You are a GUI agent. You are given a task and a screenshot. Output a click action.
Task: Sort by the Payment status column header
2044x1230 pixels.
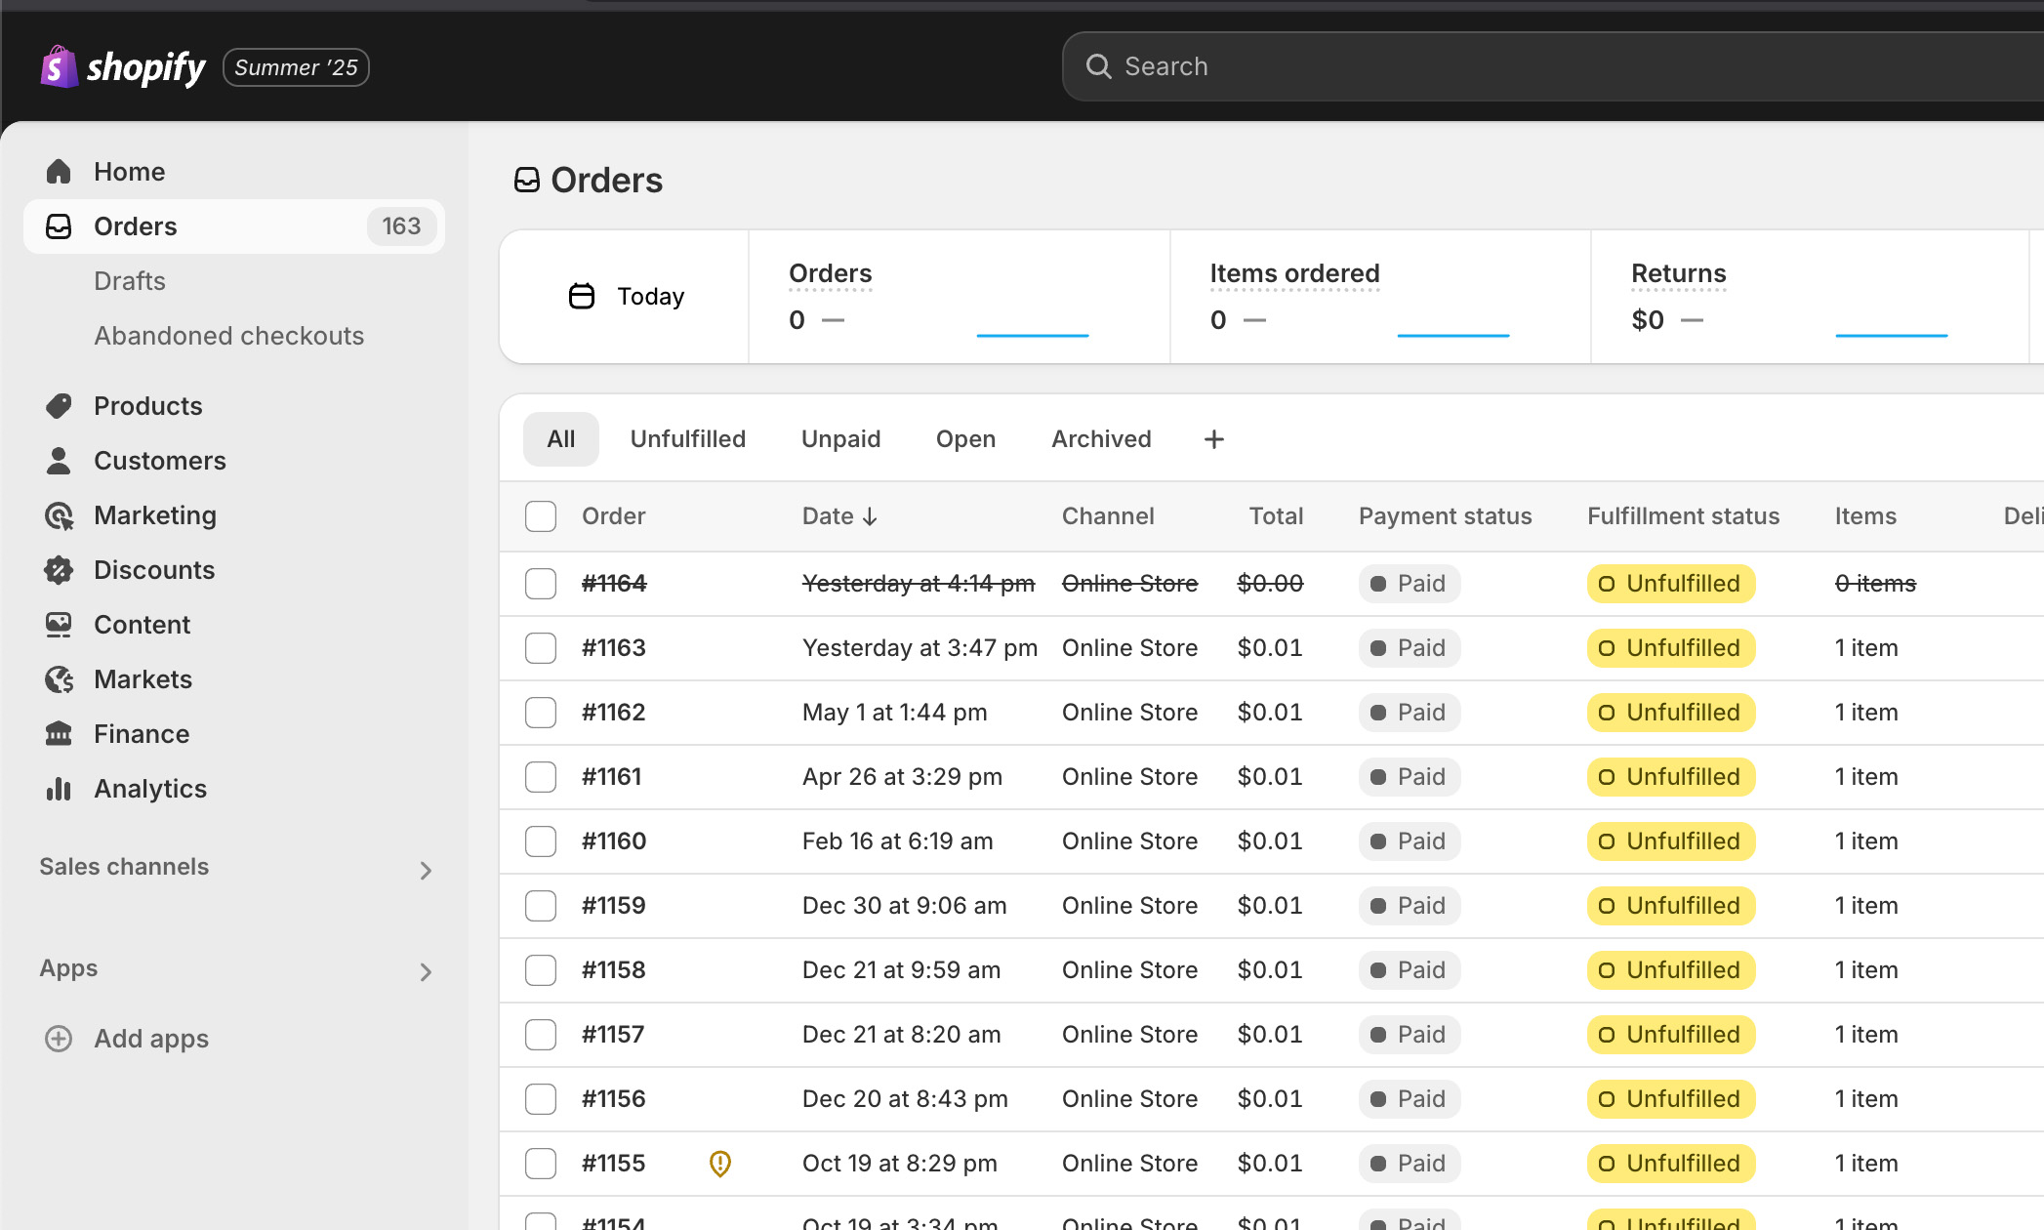tap(1445, 516)
